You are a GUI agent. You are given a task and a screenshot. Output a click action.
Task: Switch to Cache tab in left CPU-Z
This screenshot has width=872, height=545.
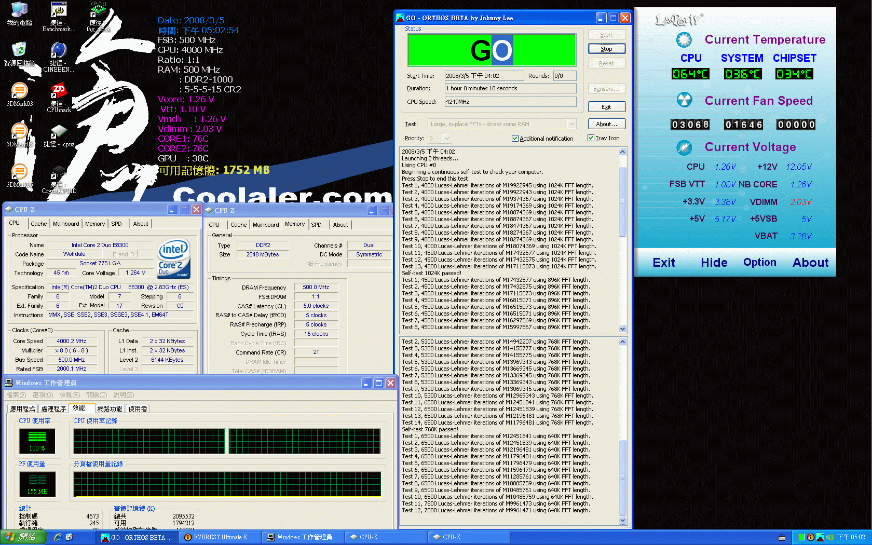pos(38,224)
